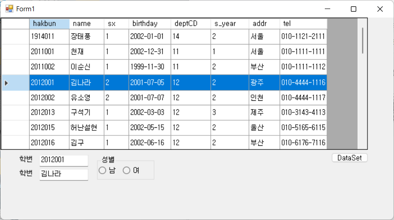Select the hakbun cell 2011001

(49, 52)
